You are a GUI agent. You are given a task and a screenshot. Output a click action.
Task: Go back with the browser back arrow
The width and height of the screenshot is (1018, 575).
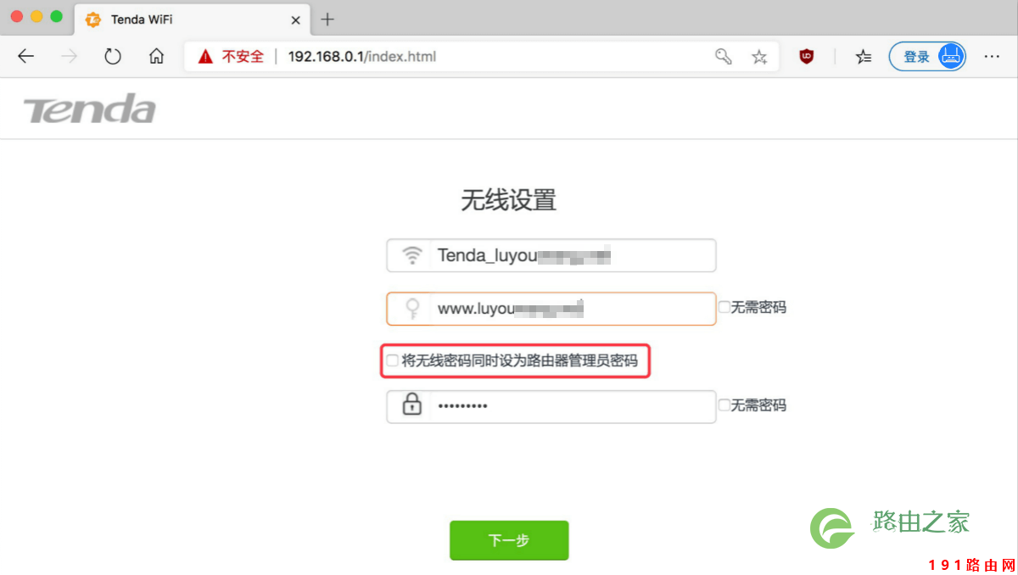[x=26, y=57]
